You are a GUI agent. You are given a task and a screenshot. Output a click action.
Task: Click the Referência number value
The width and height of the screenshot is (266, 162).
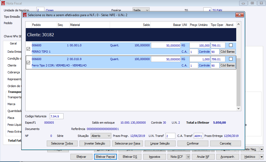(103, 129)
